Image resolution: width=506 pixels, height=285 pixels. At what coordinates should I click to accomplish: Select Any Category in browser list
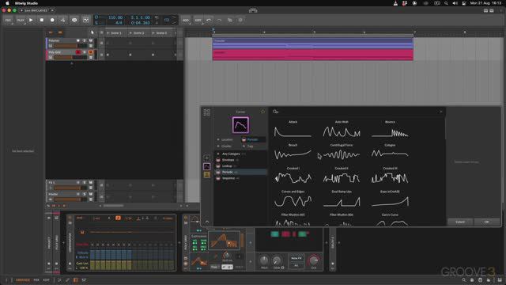[240, 154]
